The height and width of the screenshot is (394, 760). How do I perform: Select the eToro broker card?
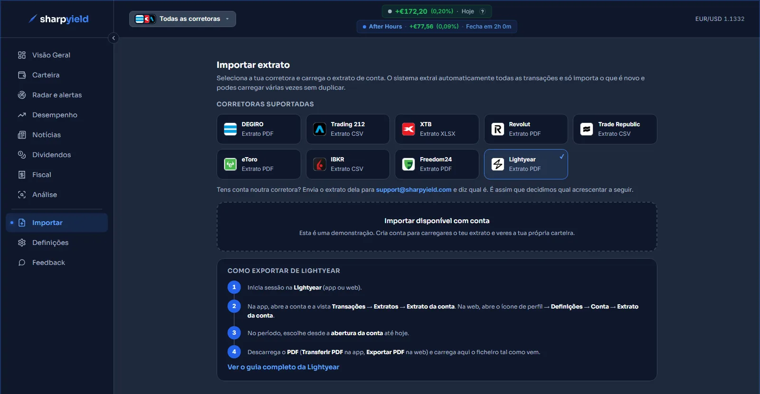point(259,164)
